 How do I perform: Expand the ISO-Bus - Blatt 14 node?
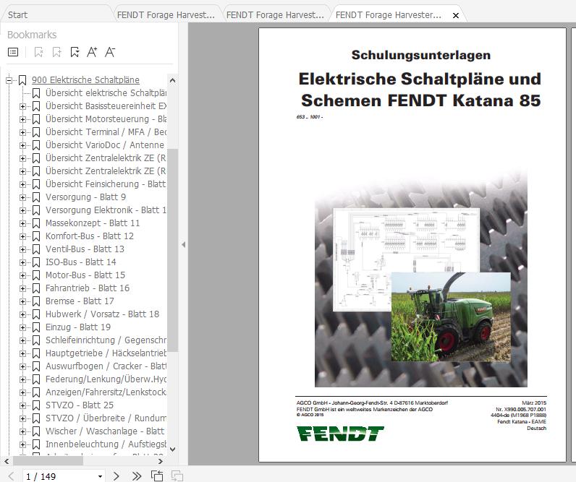pos(22,262)
